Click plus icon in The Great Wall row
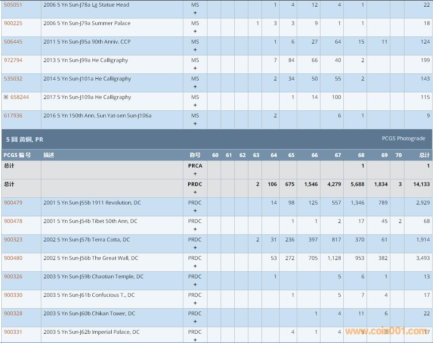433x343 pixels. click(x=195, y=266)
